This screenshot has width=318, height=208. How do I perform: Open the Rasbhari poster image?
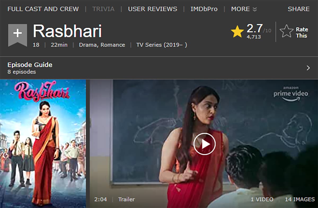point(43,144)
